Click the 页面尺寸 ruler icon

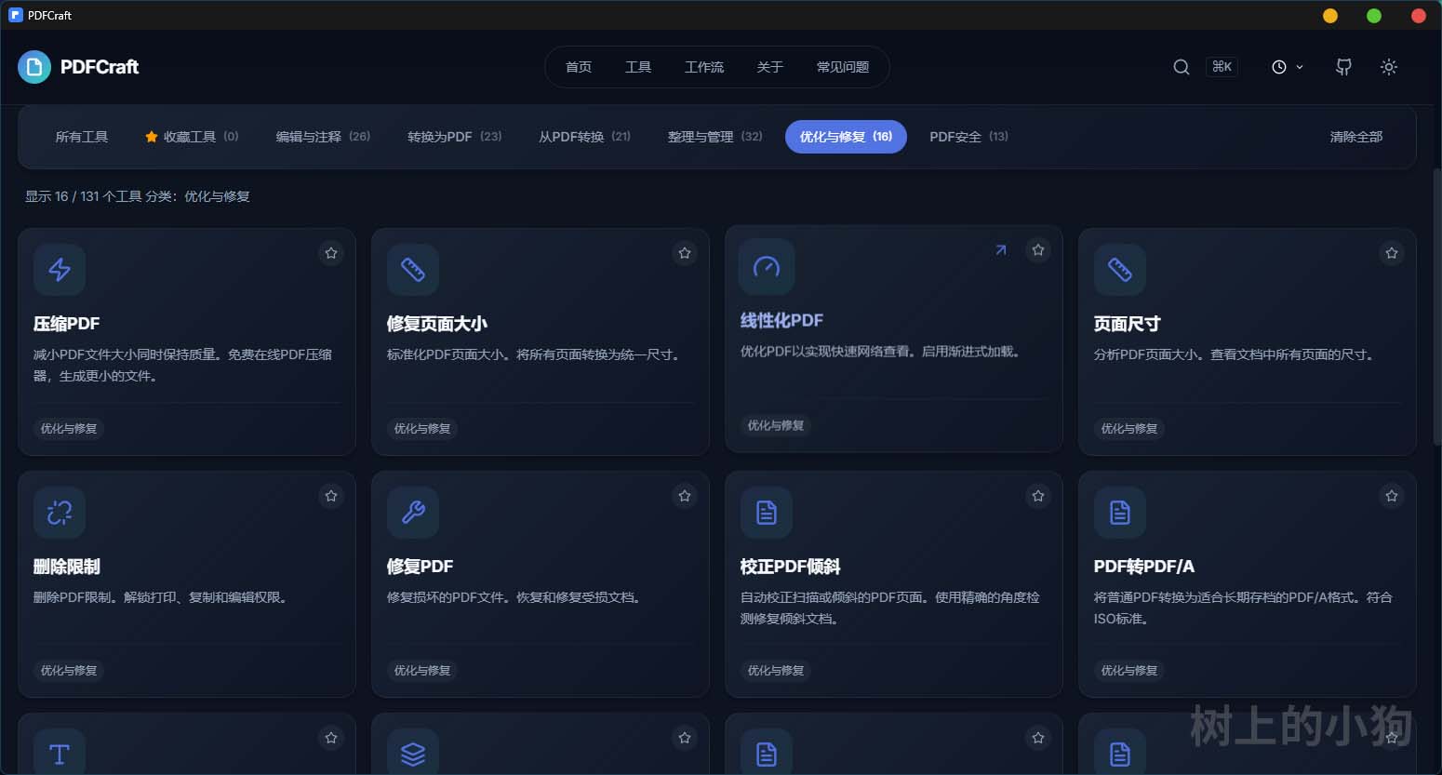coord(1120,270)
